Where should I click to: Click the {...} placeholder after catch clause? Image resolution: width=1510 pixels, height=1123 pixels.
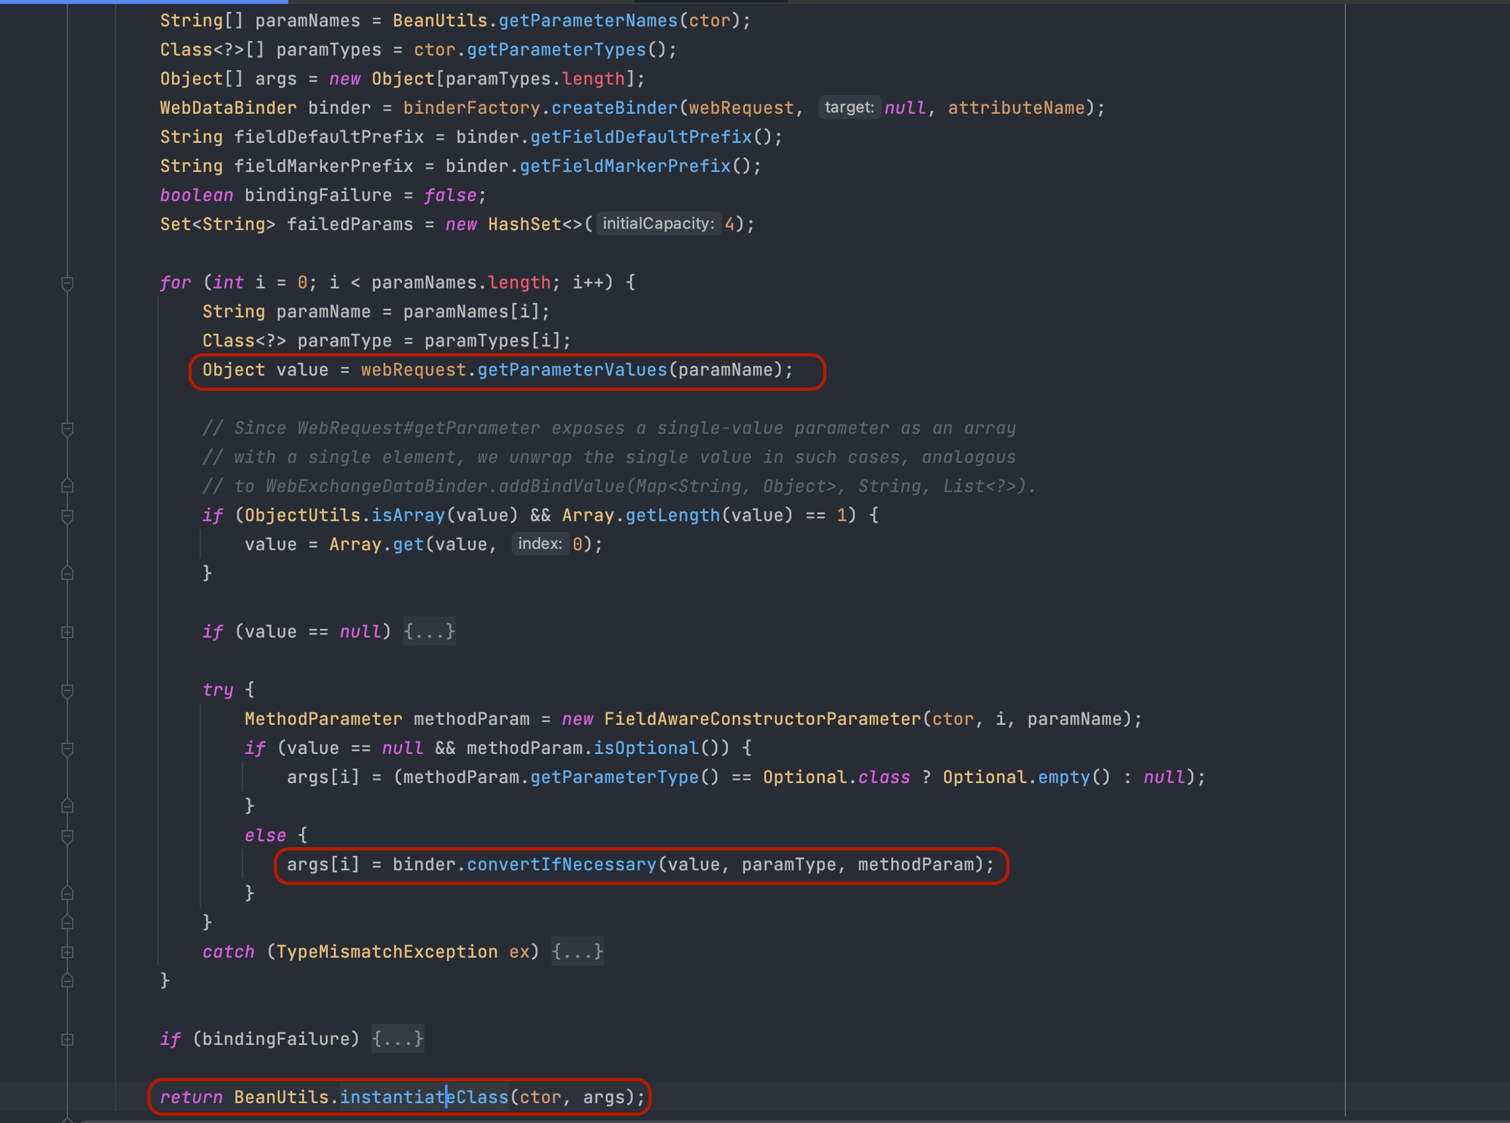pos(578,952)
